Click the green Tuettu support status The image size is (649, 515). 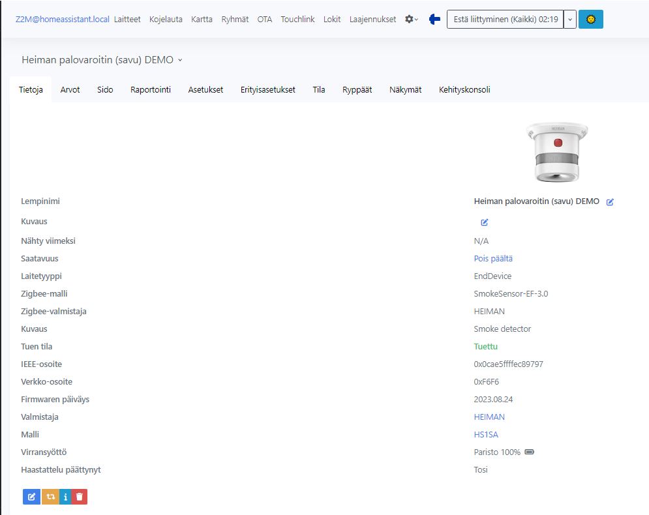pyautogui.click(x=485, y=346)
